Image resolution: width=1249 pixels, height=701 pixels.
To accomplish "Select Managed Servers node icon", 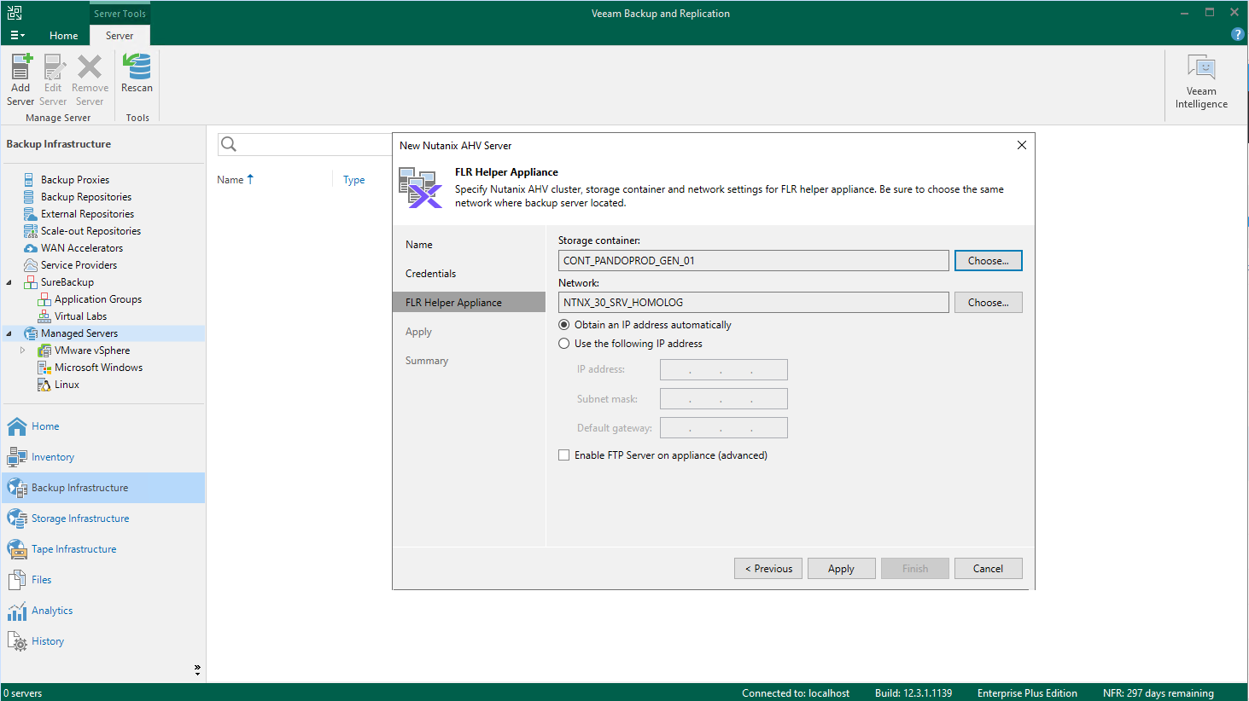I will (30, 333).
